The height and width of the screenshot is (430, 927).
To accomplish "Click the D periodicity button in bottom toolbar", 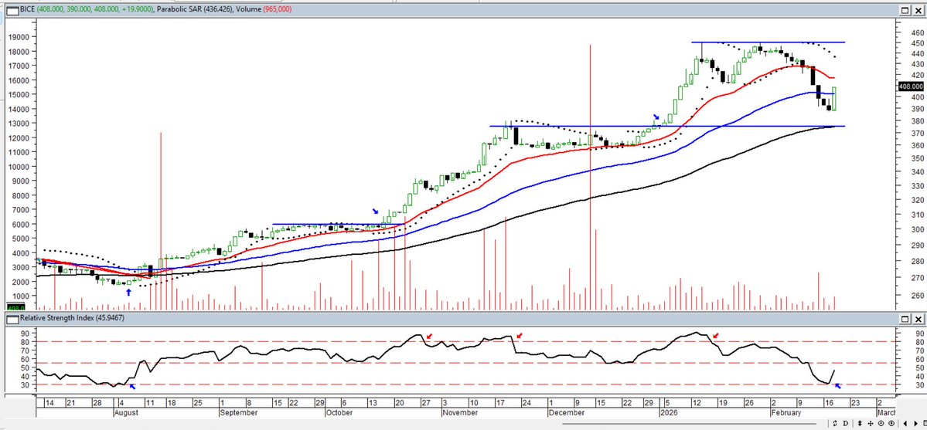I will pyautogui.click(x=844, y=424).
